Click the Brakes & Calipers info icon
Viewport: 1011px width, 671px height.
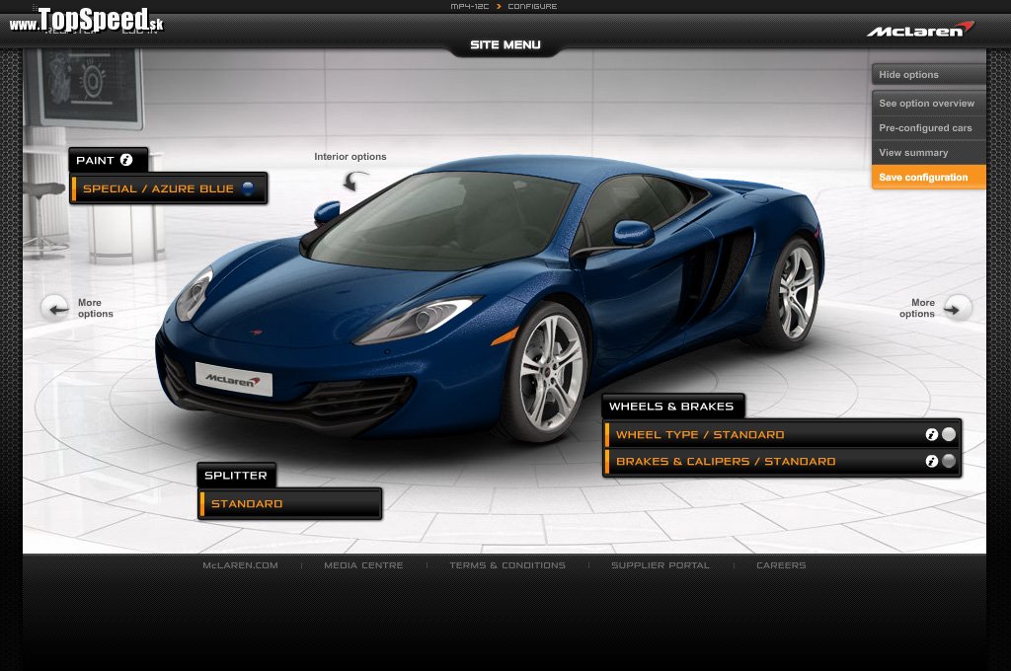click(931, 461)
